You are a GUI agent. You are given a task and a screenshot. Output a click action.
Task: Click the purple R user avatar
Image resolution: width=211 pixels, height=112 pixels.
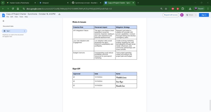(182, 15)
